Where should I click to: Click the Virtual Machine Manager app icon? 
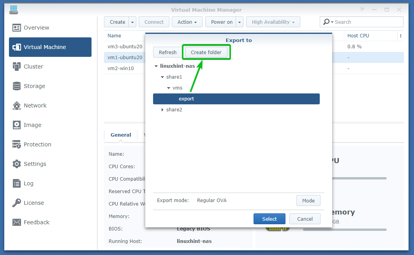coord(14,10)
